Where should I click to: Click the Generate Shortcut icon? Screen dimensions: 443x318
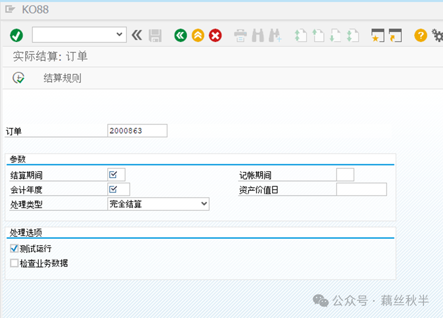(395, 35)
